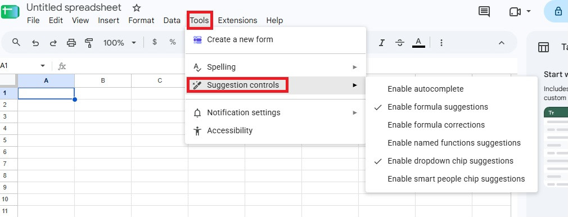The width and height of the screenshot is (568, 217).
Task: Hide the menus with collapse chevron
Action: click(x=502, y=43)
